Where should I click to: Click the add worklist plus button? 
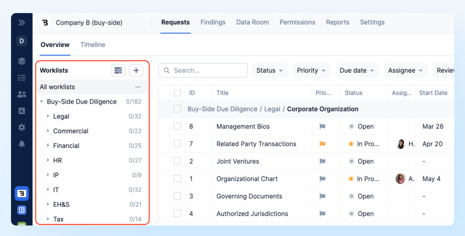[x=136, y=70]
